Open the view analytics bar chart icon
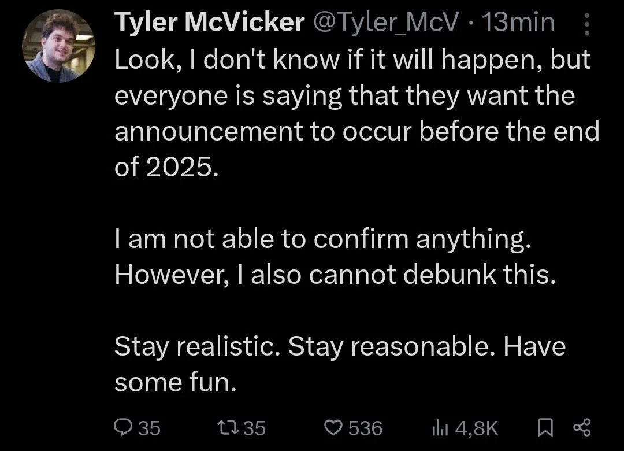Viewport: 624px width, 451px height. click(440, 427)
